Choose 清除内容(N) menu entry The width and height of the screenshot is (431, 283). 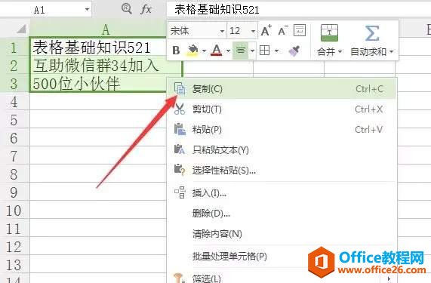[x=282, y=234]
